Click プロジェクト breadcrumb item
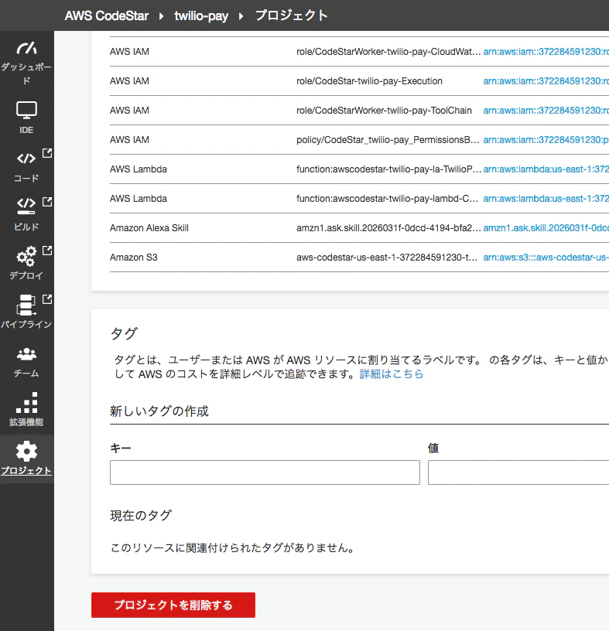Image resolution: width=609 pixels, height=631 pixels. [x=292, y=15]
